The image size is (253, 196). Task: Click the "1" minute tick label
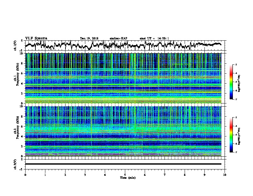click(45, 175)
